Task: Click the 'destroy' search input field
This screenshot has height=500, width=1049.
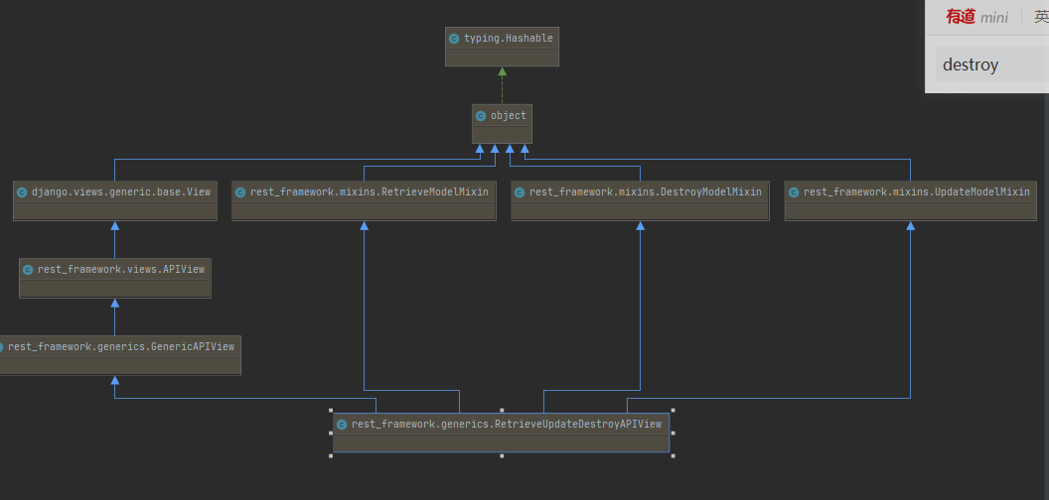Action: [x=992, y=64]
